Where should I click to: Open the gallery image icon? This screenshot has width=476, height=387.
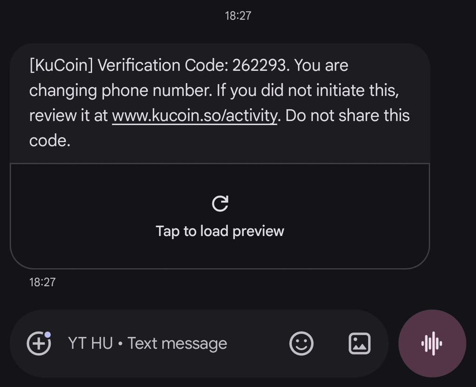coord(359,343)
